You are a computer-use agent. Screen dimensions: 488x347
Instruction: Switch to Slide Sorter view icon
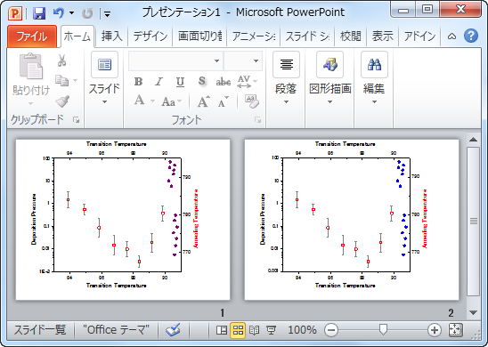238,330
